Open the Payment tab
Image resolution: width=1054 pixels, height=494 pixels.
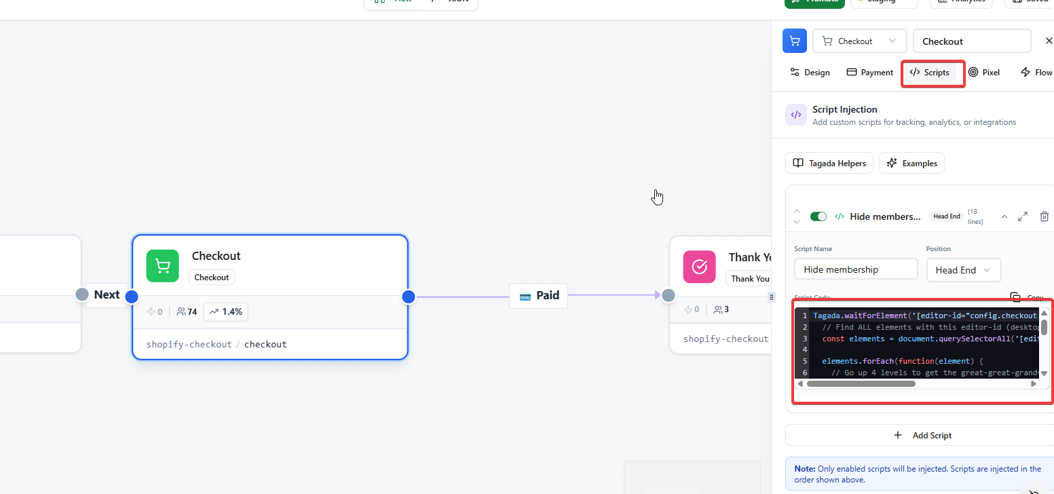click(869, 73)
